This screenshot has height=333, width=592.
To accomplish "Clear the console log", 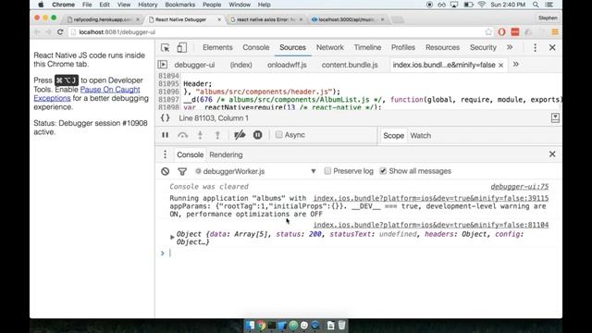I will point(165,171).
